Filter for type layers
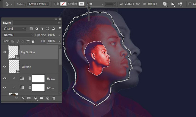196x117 pixels. click(x=43, y=29)
